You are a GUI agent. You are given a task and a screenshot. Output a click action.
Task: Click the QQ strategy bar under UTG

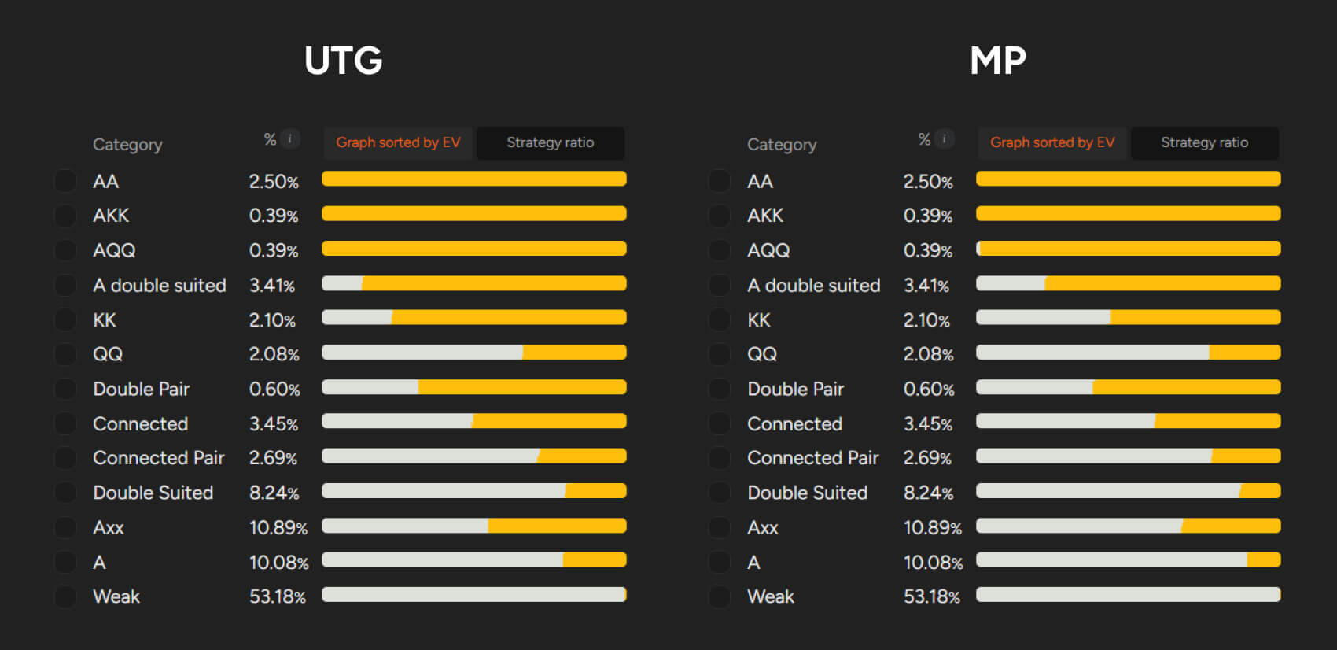pos(474,353)
